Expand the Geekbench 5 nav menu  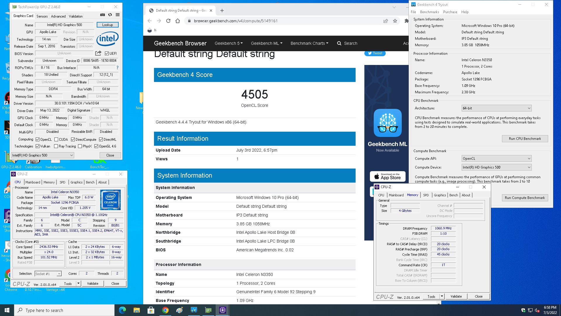pos(228,43)
